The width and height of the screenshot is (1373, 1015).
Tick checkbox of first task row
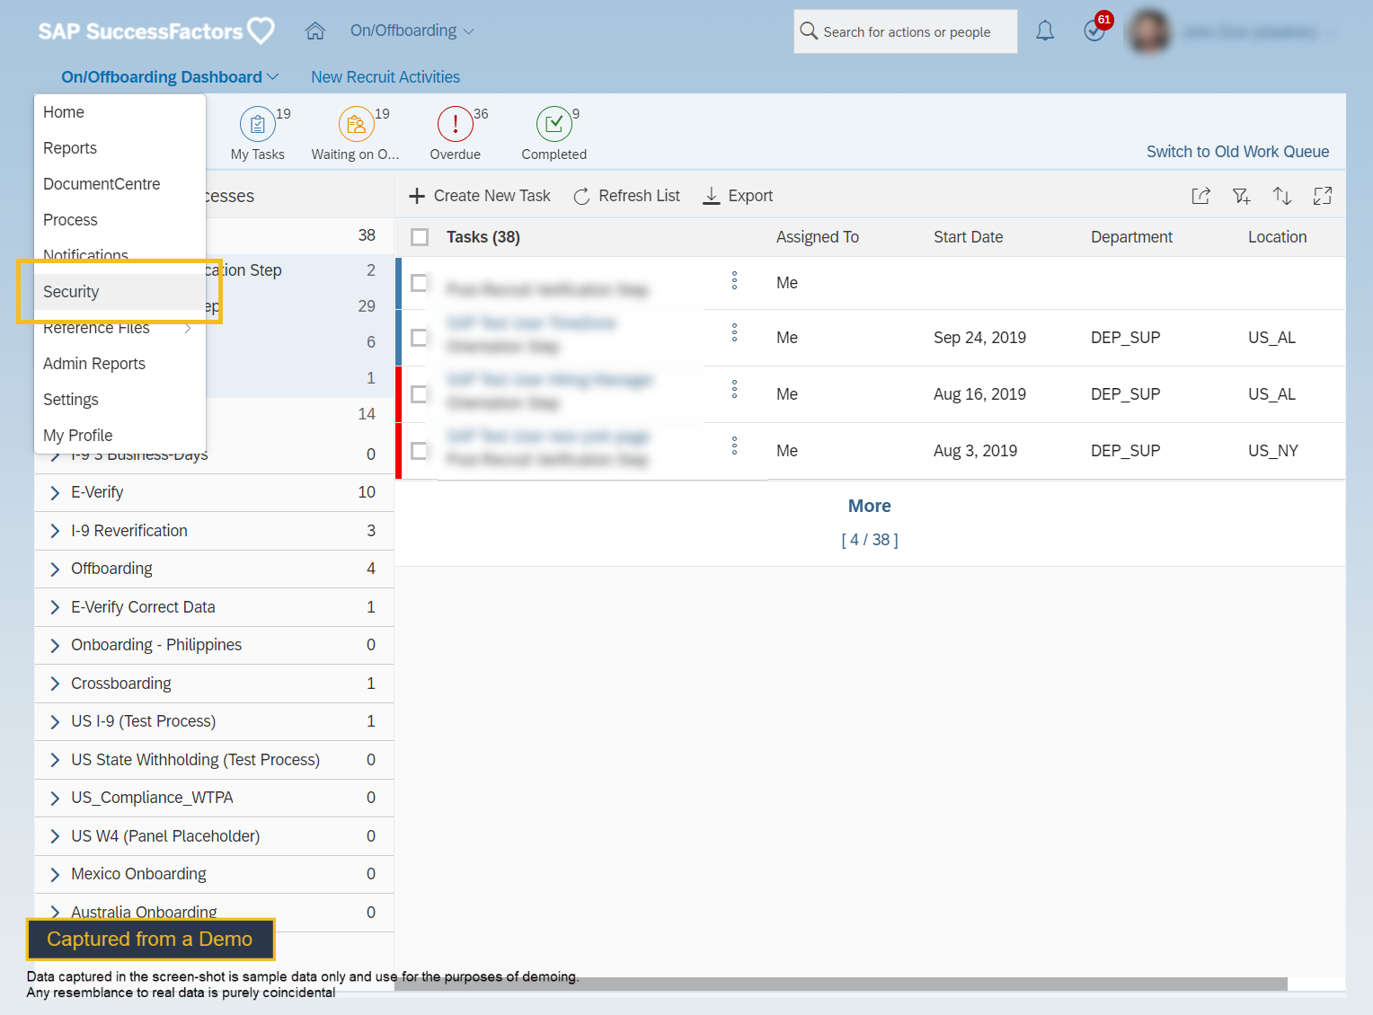(419, 283)
